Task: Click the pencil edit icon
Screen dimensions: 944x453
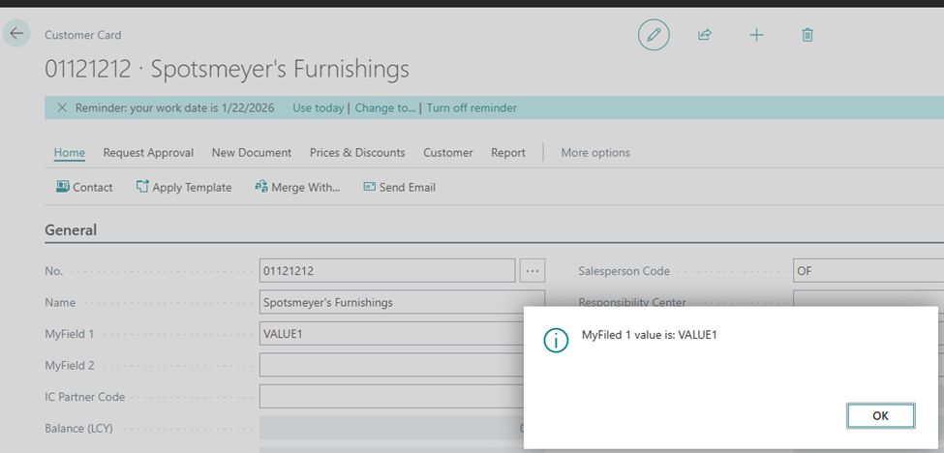Action: (654, 35)
